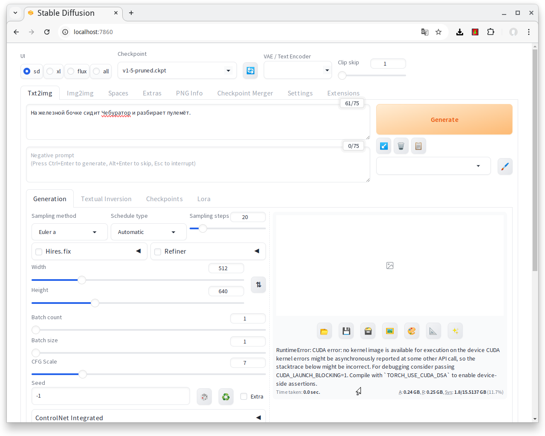Open the output images folder icon
Image resolution: width=545 pixels, height=436 pixels.
(324, 331)
